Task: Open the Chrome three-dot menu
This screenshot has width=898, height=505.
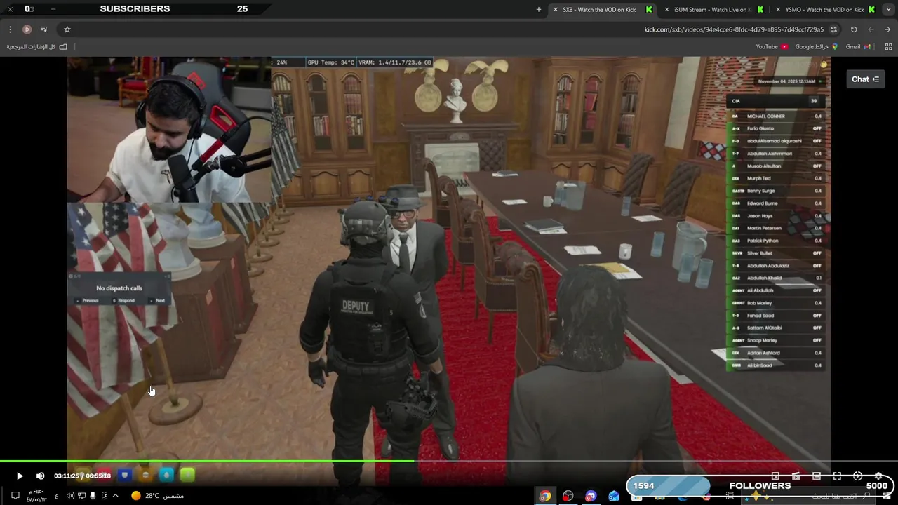Action: (x=10, y=29)
